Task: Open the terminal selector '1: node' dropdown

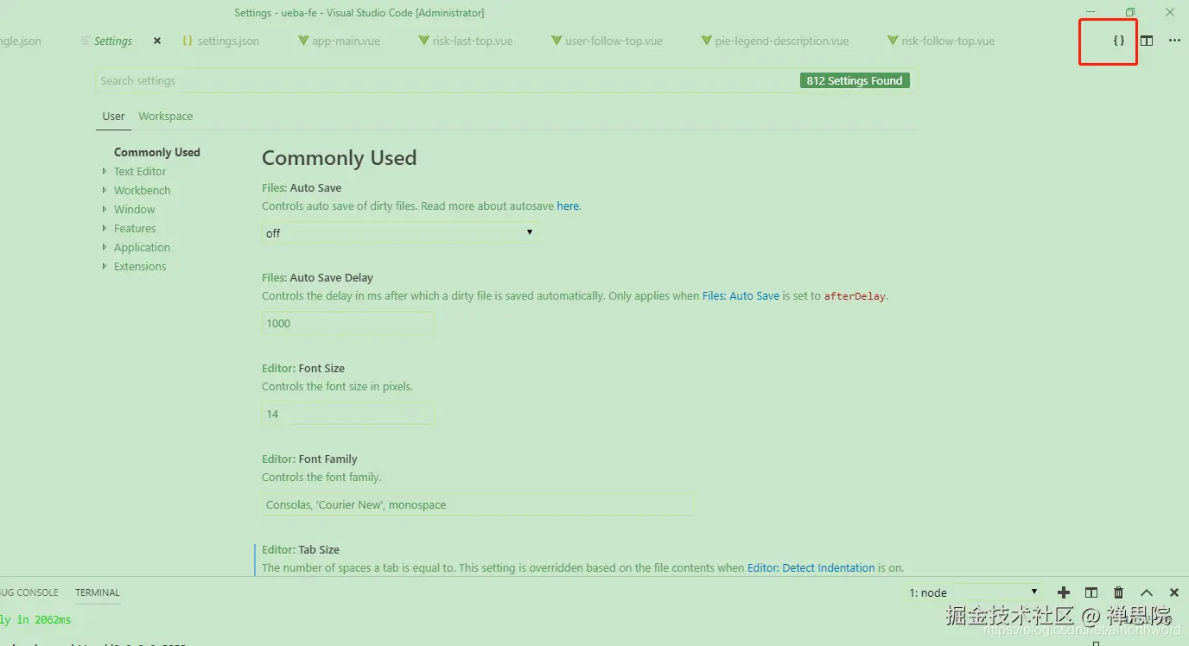Action: pyautogui.click(x=973, y=592)
